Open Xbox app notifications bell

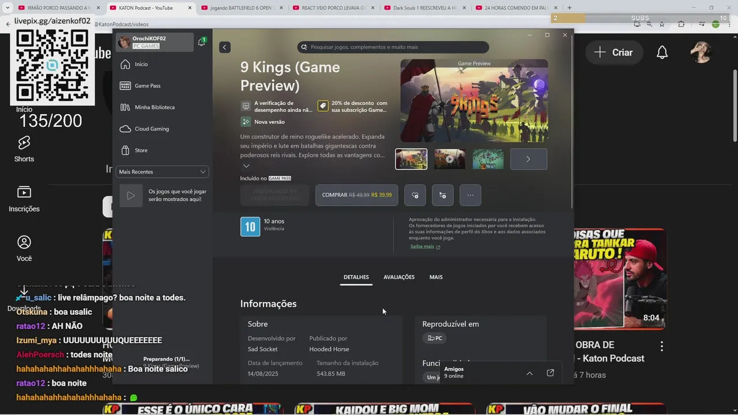click(x=201, y=42)
